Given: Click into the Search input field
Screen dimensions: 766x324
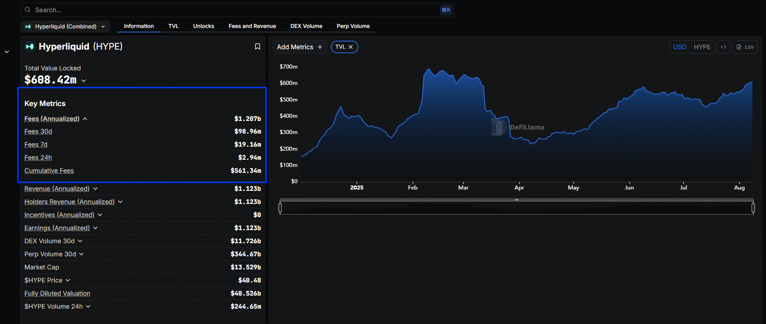Looking at the screenshot, I should click(x=237, y=10).
